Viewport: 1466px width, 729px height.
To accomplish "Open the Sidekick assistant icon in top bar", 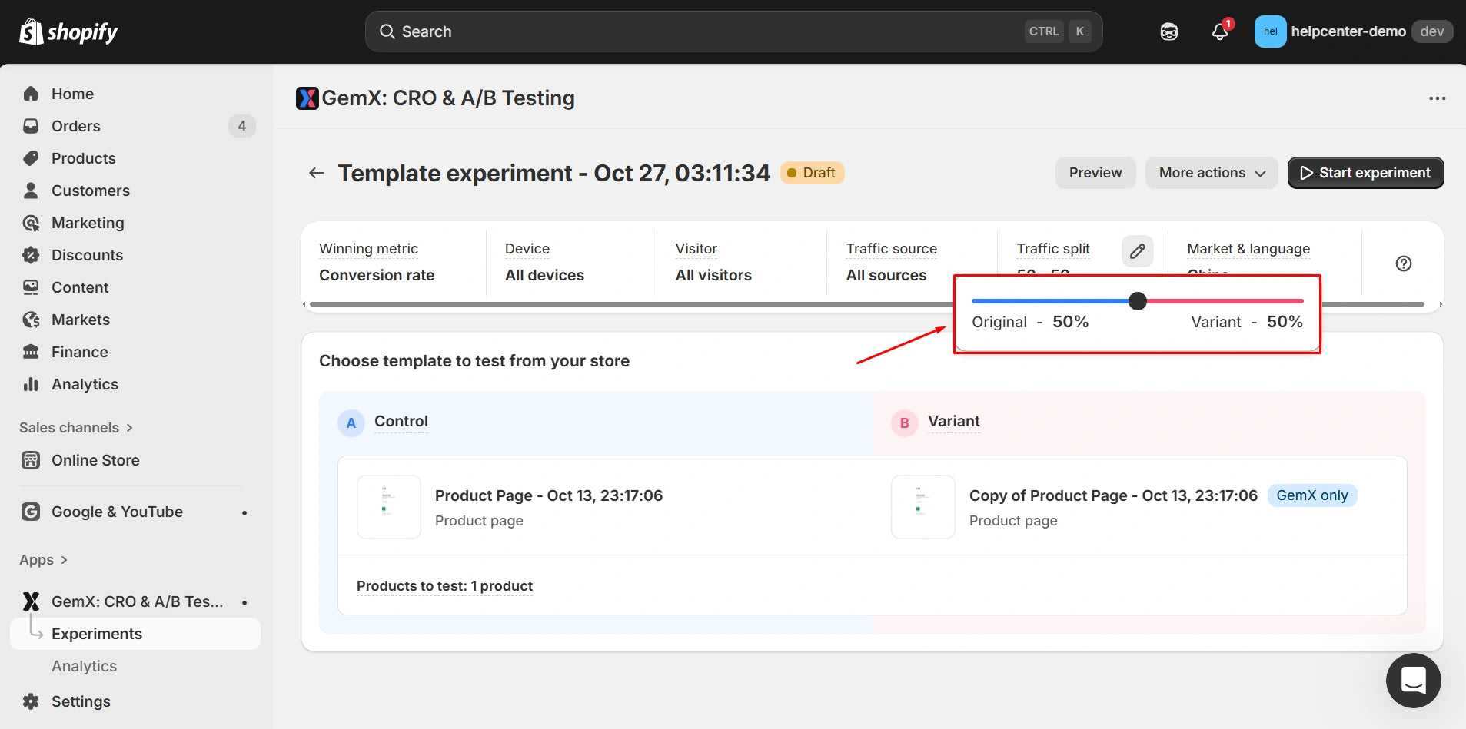I will click(x=1168, y=31).
